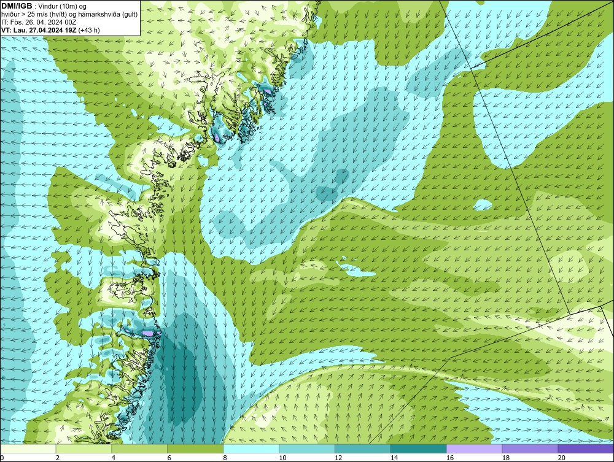The image size is (614, 462).
Task: Click the 'VT: Lau. 27.04.2024 19Z' valid time
Action: click(x=39, y=29)
